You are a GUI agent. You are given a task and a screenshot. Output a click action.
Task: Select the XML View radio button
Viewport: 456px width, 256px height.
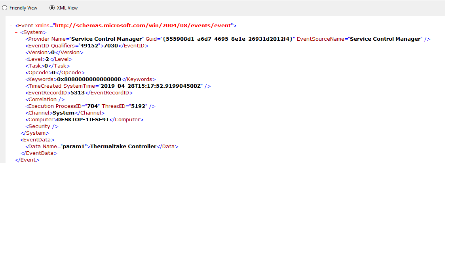[51, 8]
